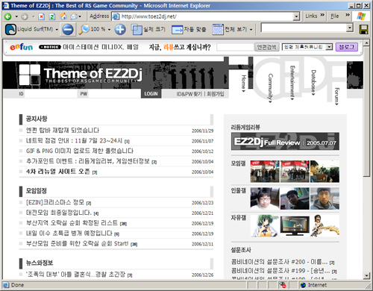The width and height of the screenshot is (373, 291).
Task: Click the vertical scrollbar up arrow
Action: coord(366,43)
